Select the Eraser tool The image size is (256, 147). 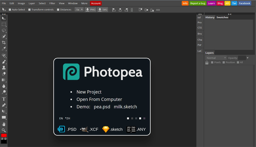click(4, 74)
